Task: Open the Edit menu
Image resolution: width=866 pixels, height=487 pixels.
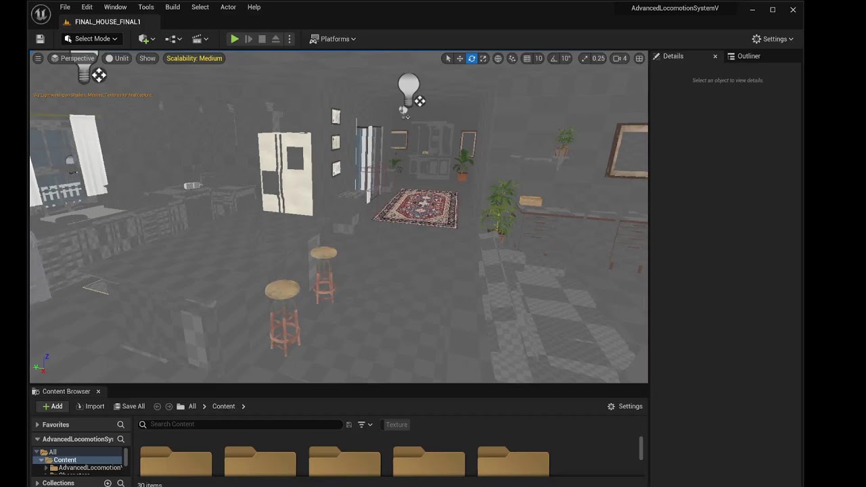Action: click(x=87, y=7)
